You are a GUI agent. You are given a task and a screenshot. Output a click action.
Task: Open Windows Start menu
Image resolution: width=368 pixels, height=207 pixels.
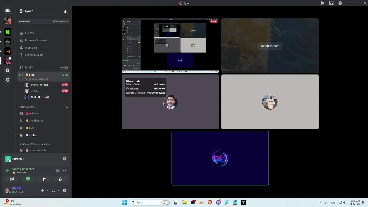click(x=124, y=202)
